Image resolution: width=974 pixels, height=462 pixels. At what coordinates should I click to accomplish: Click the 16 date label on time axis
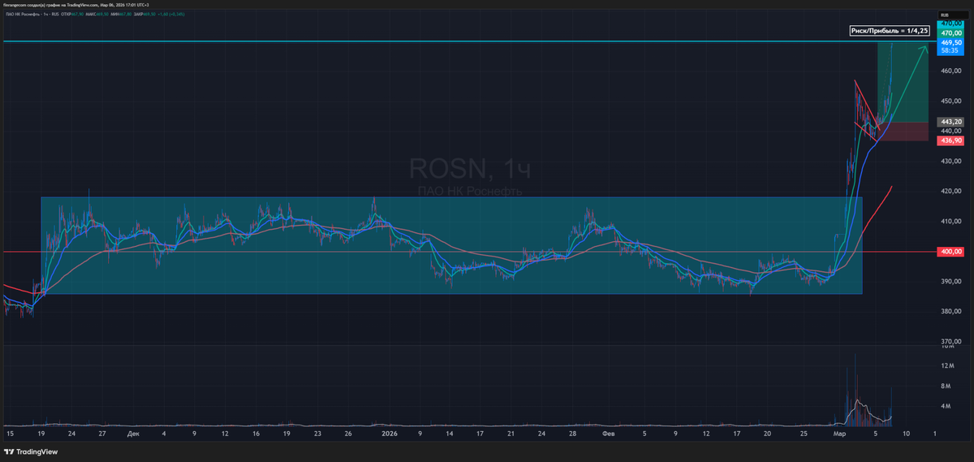(256, 434)
